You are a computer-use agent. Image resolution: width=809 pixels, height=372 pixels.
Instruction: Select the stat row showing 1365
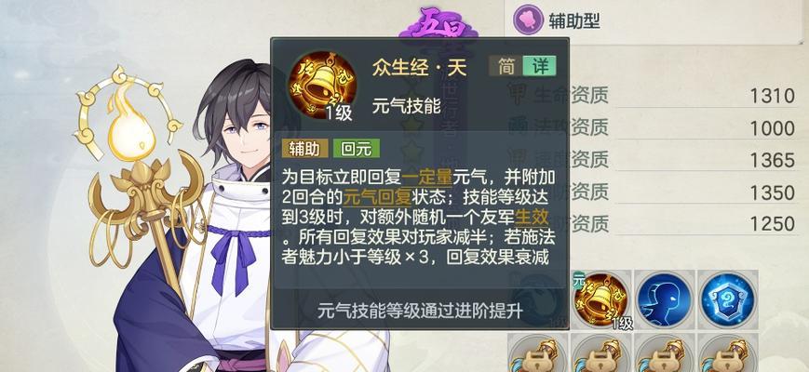654,160
